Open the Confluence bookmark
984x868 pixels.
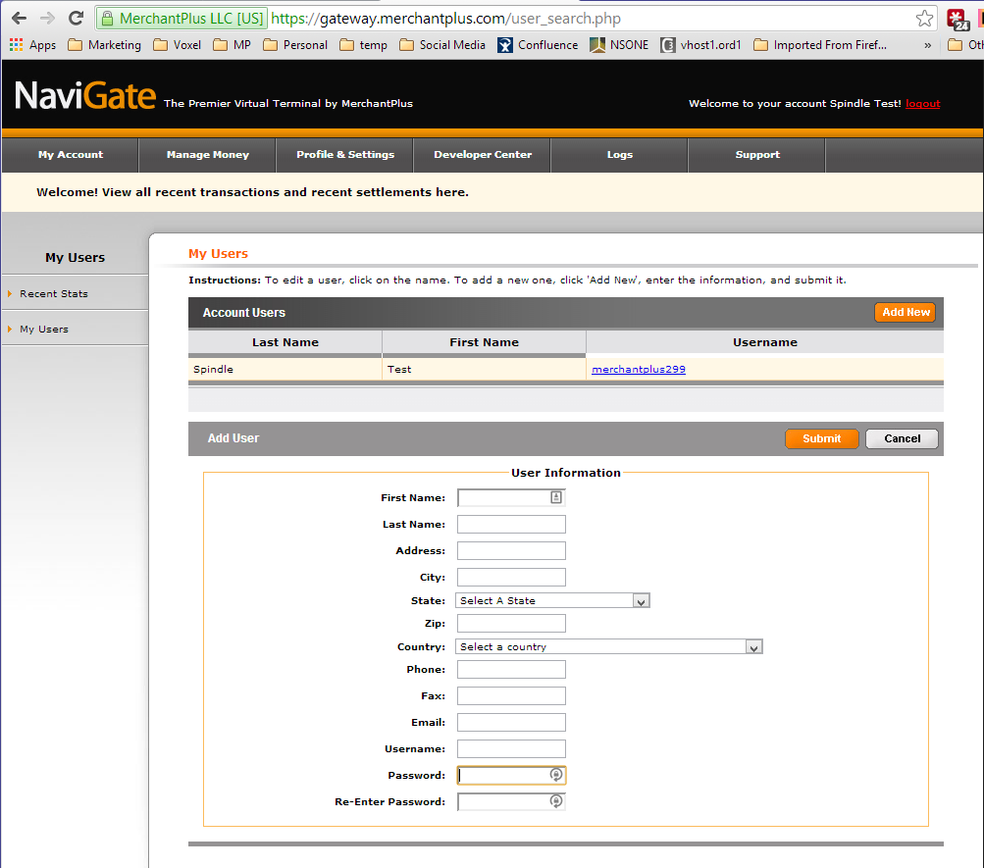click(538, 45)
